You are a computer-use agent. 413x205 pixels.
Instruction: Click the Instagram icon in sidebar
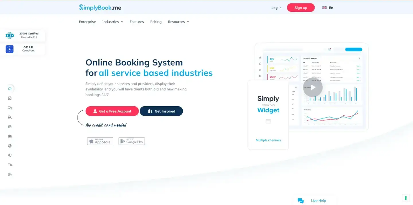(x=10, y=127)
